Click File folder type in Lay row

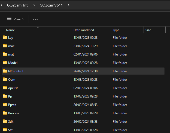(x=120, y=38)
